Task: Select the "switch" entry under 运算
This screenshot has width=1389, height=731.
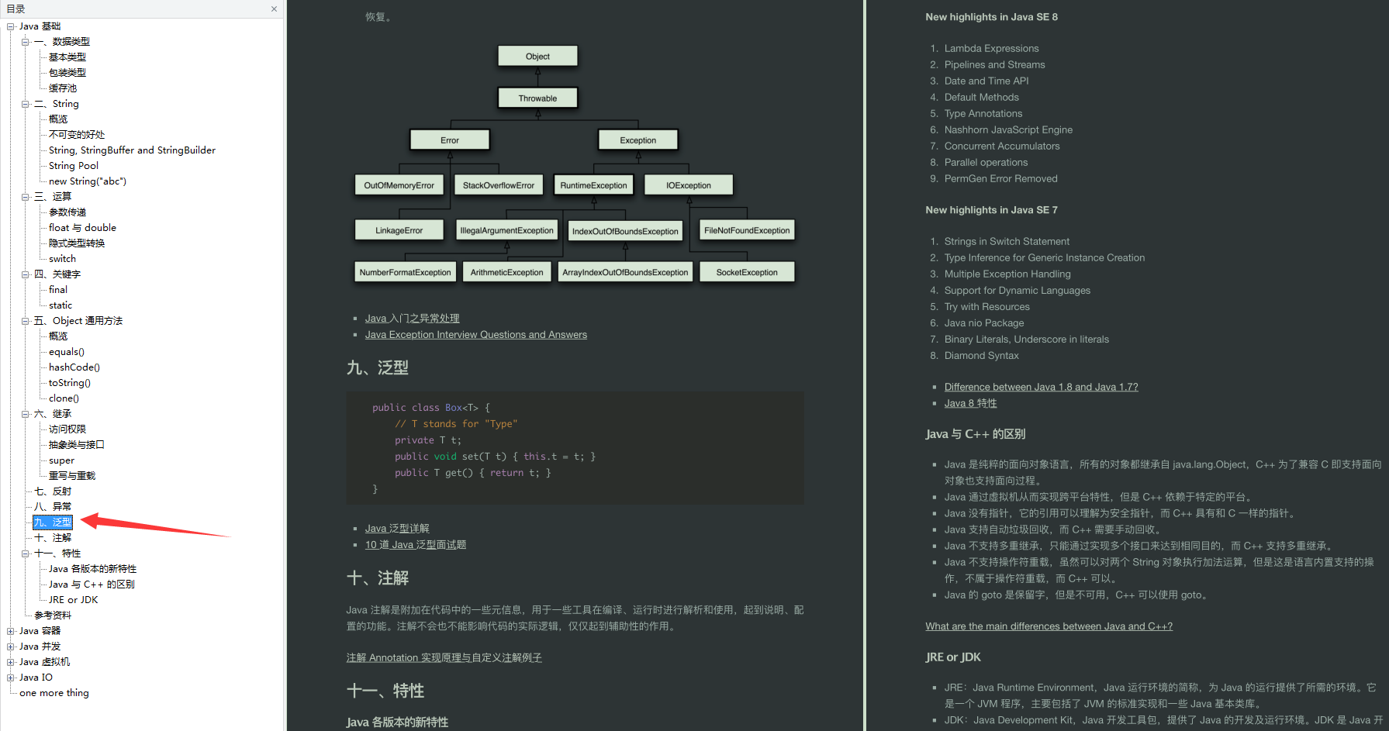Action: point(62,258)
